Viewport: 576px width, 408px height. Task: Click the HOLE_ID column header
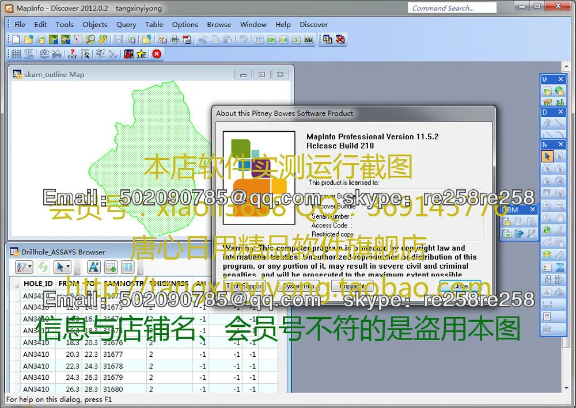tap(38, 284)
